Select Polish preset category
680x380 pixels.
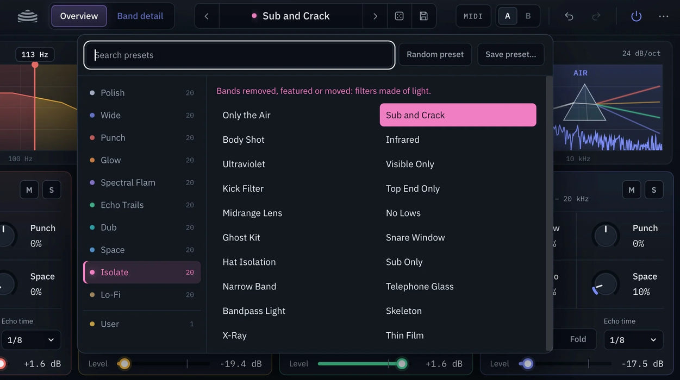tap(142, 93)
